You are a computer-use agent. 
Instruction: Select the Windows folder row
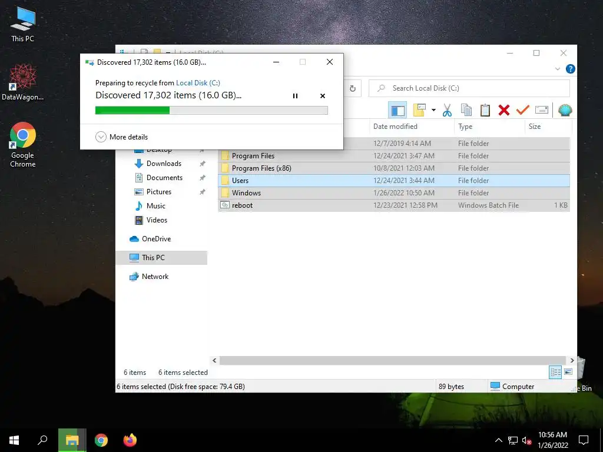394,192
